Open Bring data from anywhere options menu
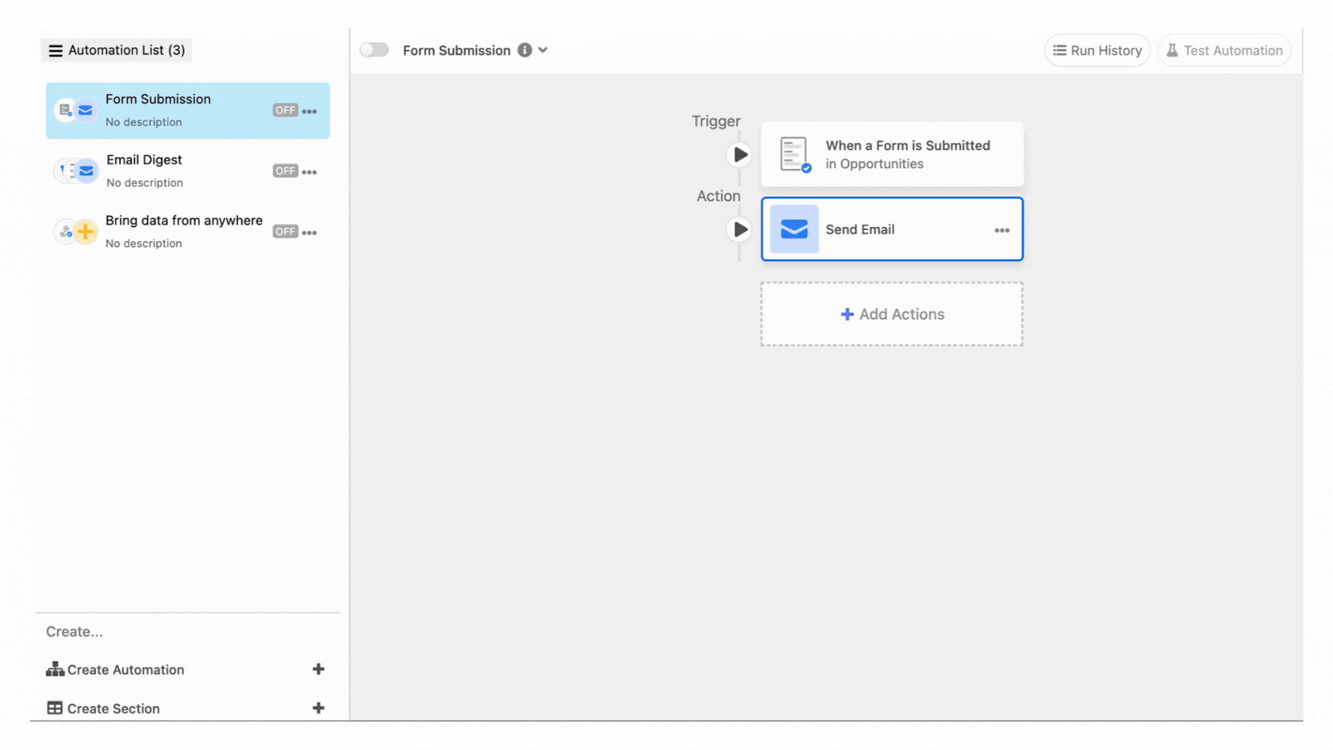Screen dimensions: 1333x750 pos(309,233)
